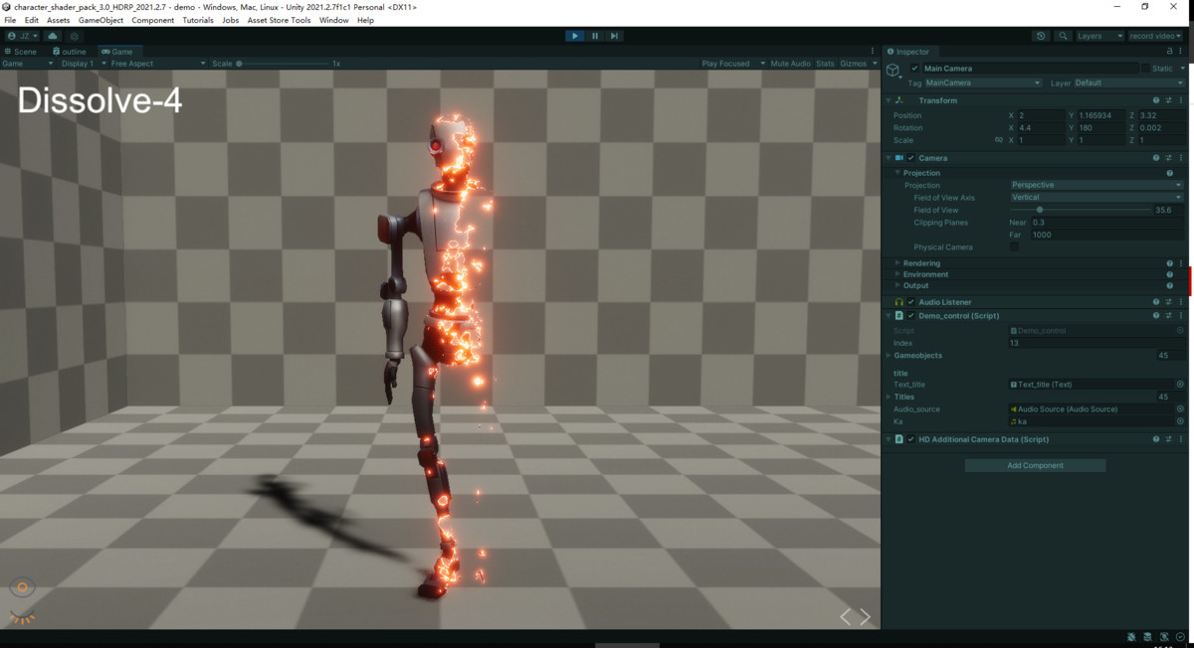
Task: Click the Add Component button
Action: [1035, 464]
